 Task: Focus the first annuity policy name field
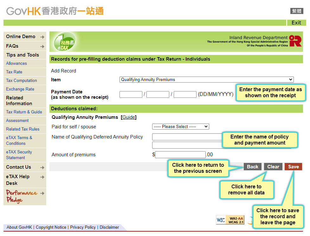187,137
